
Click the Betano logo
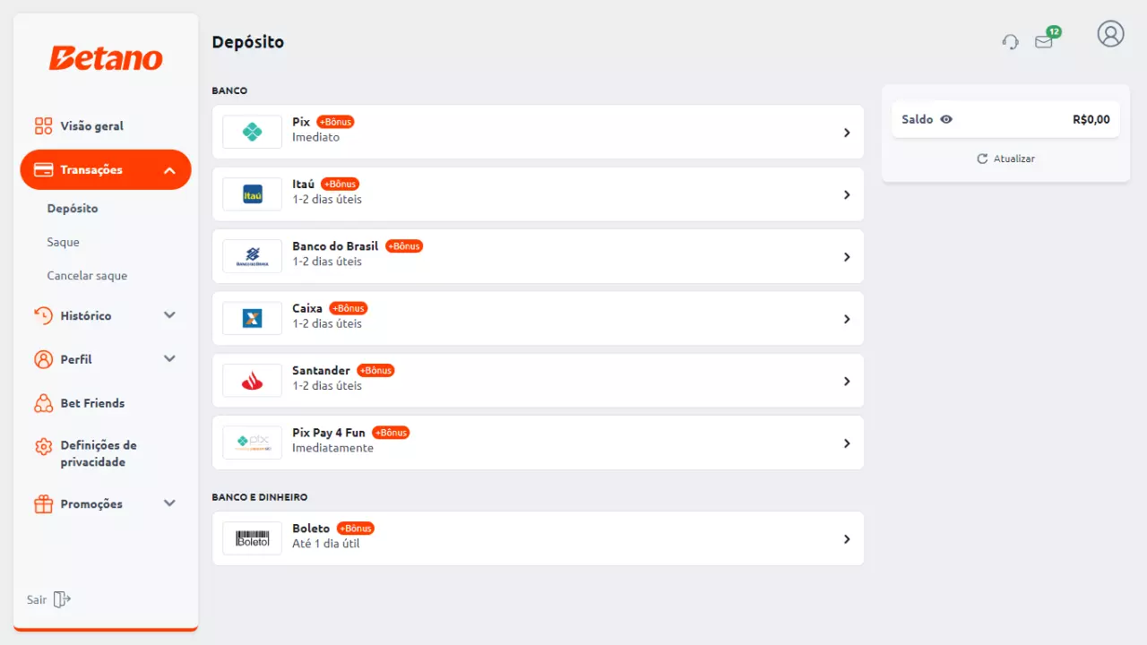tap(106, 58)
